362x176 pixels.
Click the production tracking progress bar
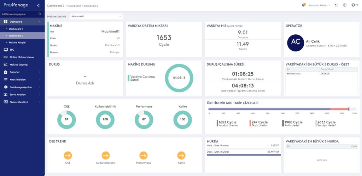click(279, 109)
